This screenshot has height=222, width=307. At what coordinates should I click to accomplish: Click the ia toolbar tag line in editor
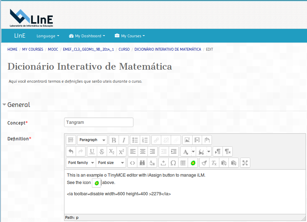pyautogui.click(x=119, y=194)
